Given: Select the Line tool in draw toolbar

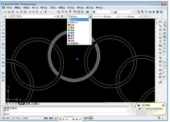Looking at the screenshot, I should [x=3, y=22].
